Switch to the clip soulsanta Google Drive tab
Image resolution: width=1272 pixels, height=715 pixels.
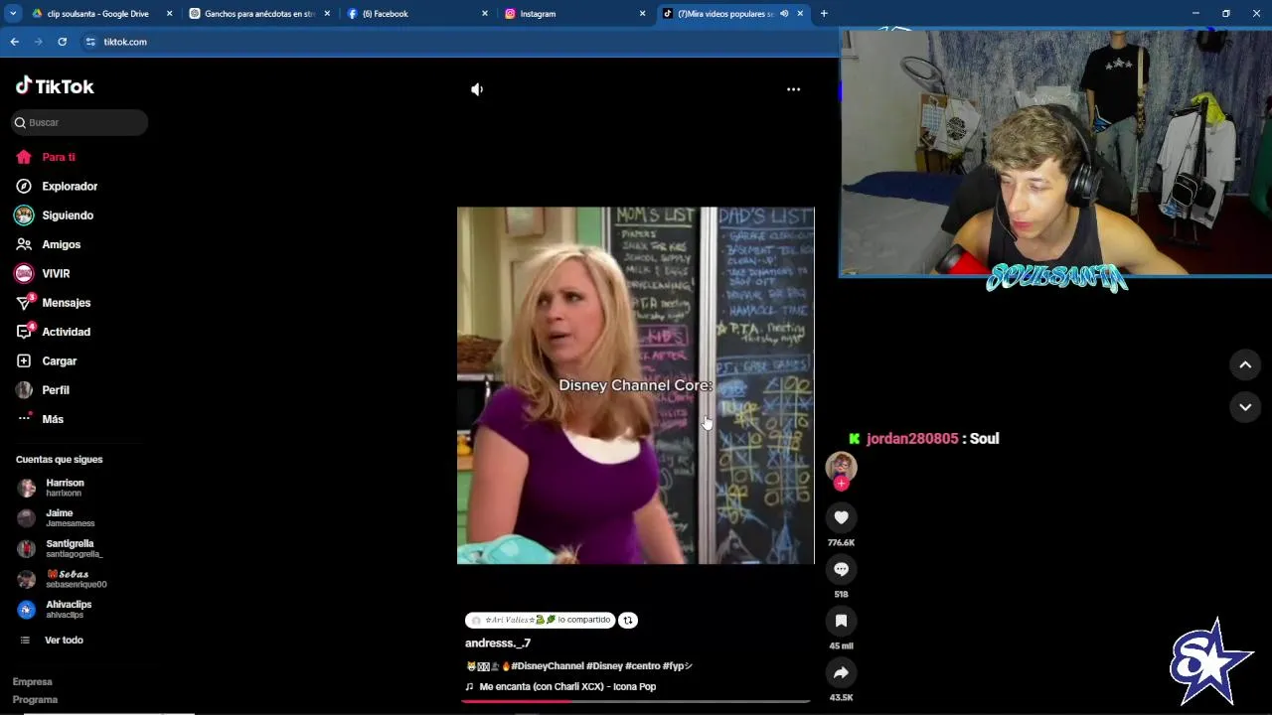98,14
